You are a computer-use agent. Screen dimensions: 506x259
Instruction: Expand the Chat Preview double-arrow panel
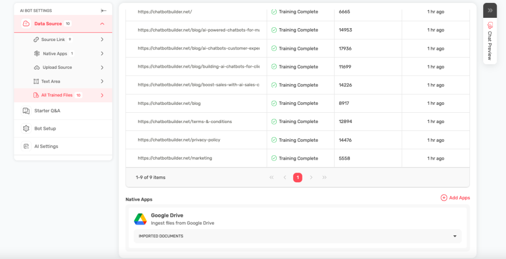[x=490, y=10]
